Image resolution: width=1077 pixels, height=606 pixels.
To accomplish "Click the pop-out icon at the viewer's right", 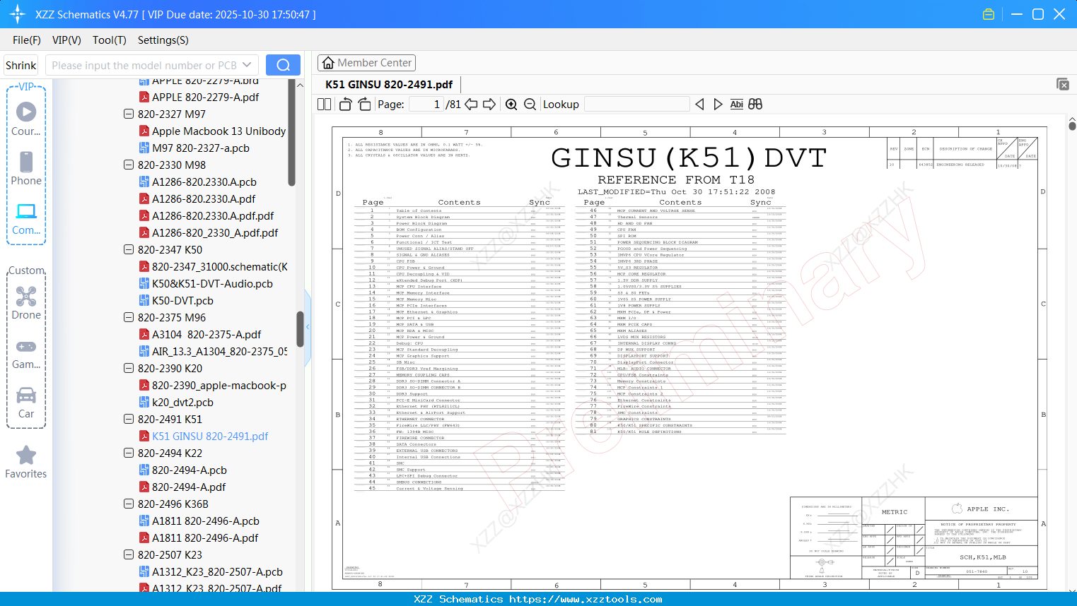I will coord(1063,84).
